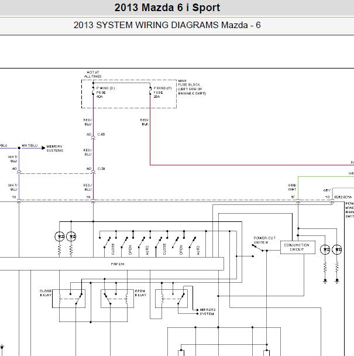Click the Open Relay box
354x356 pixels.
coord(117,299)
